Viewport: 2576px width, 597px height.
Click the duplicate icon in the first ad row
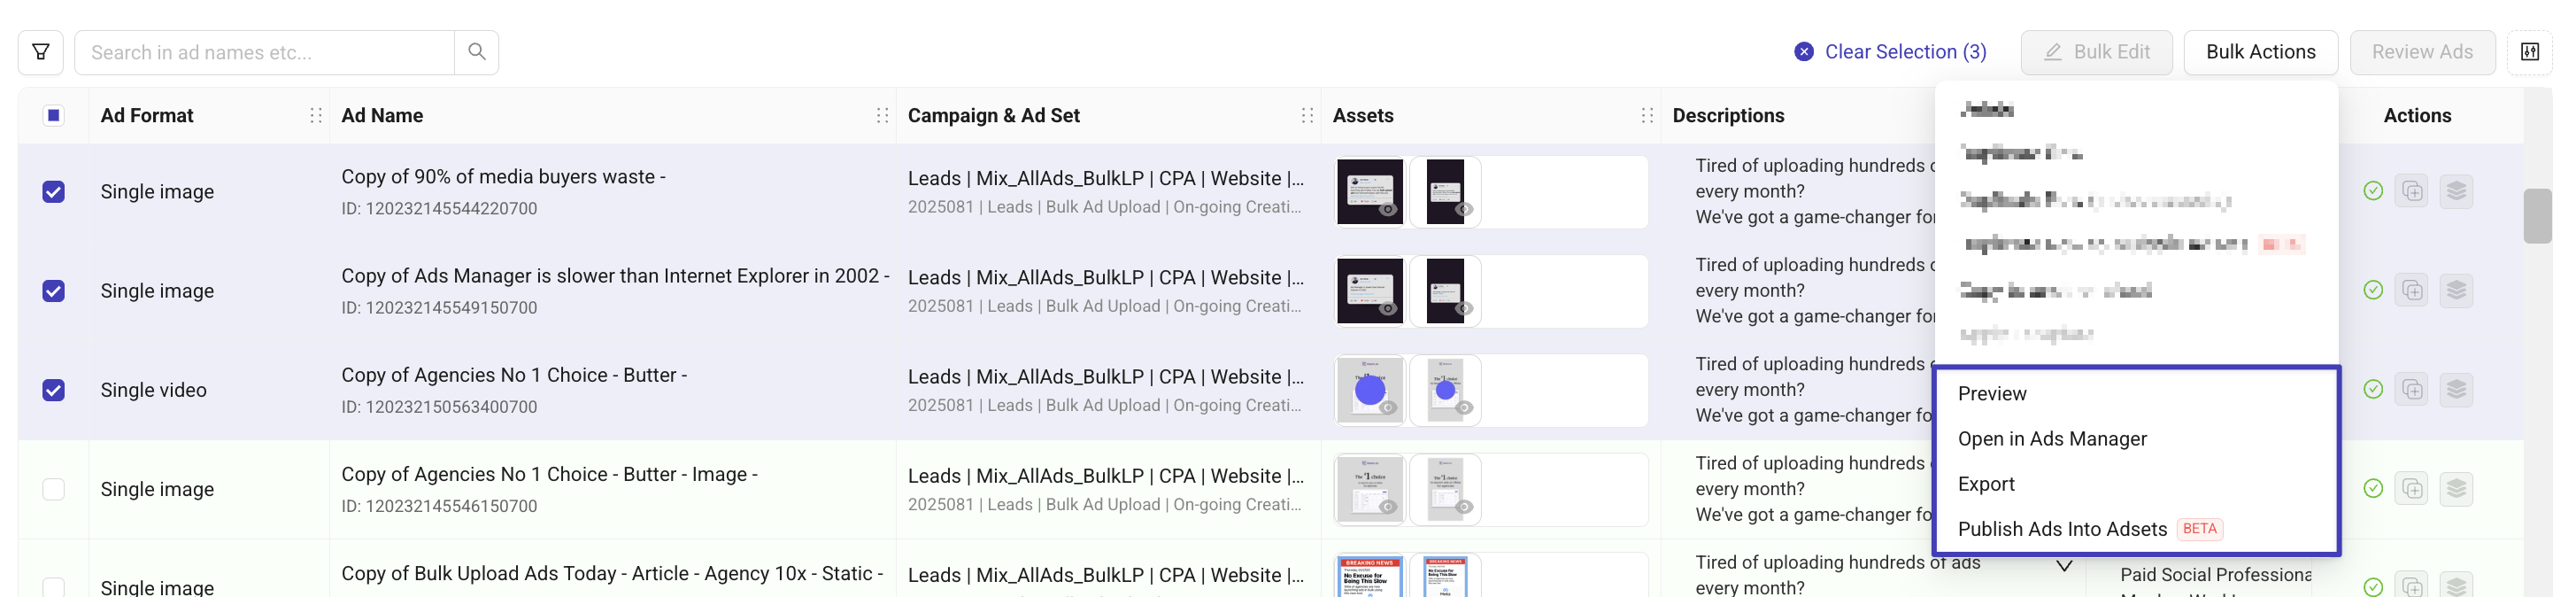pos(2412,191)
